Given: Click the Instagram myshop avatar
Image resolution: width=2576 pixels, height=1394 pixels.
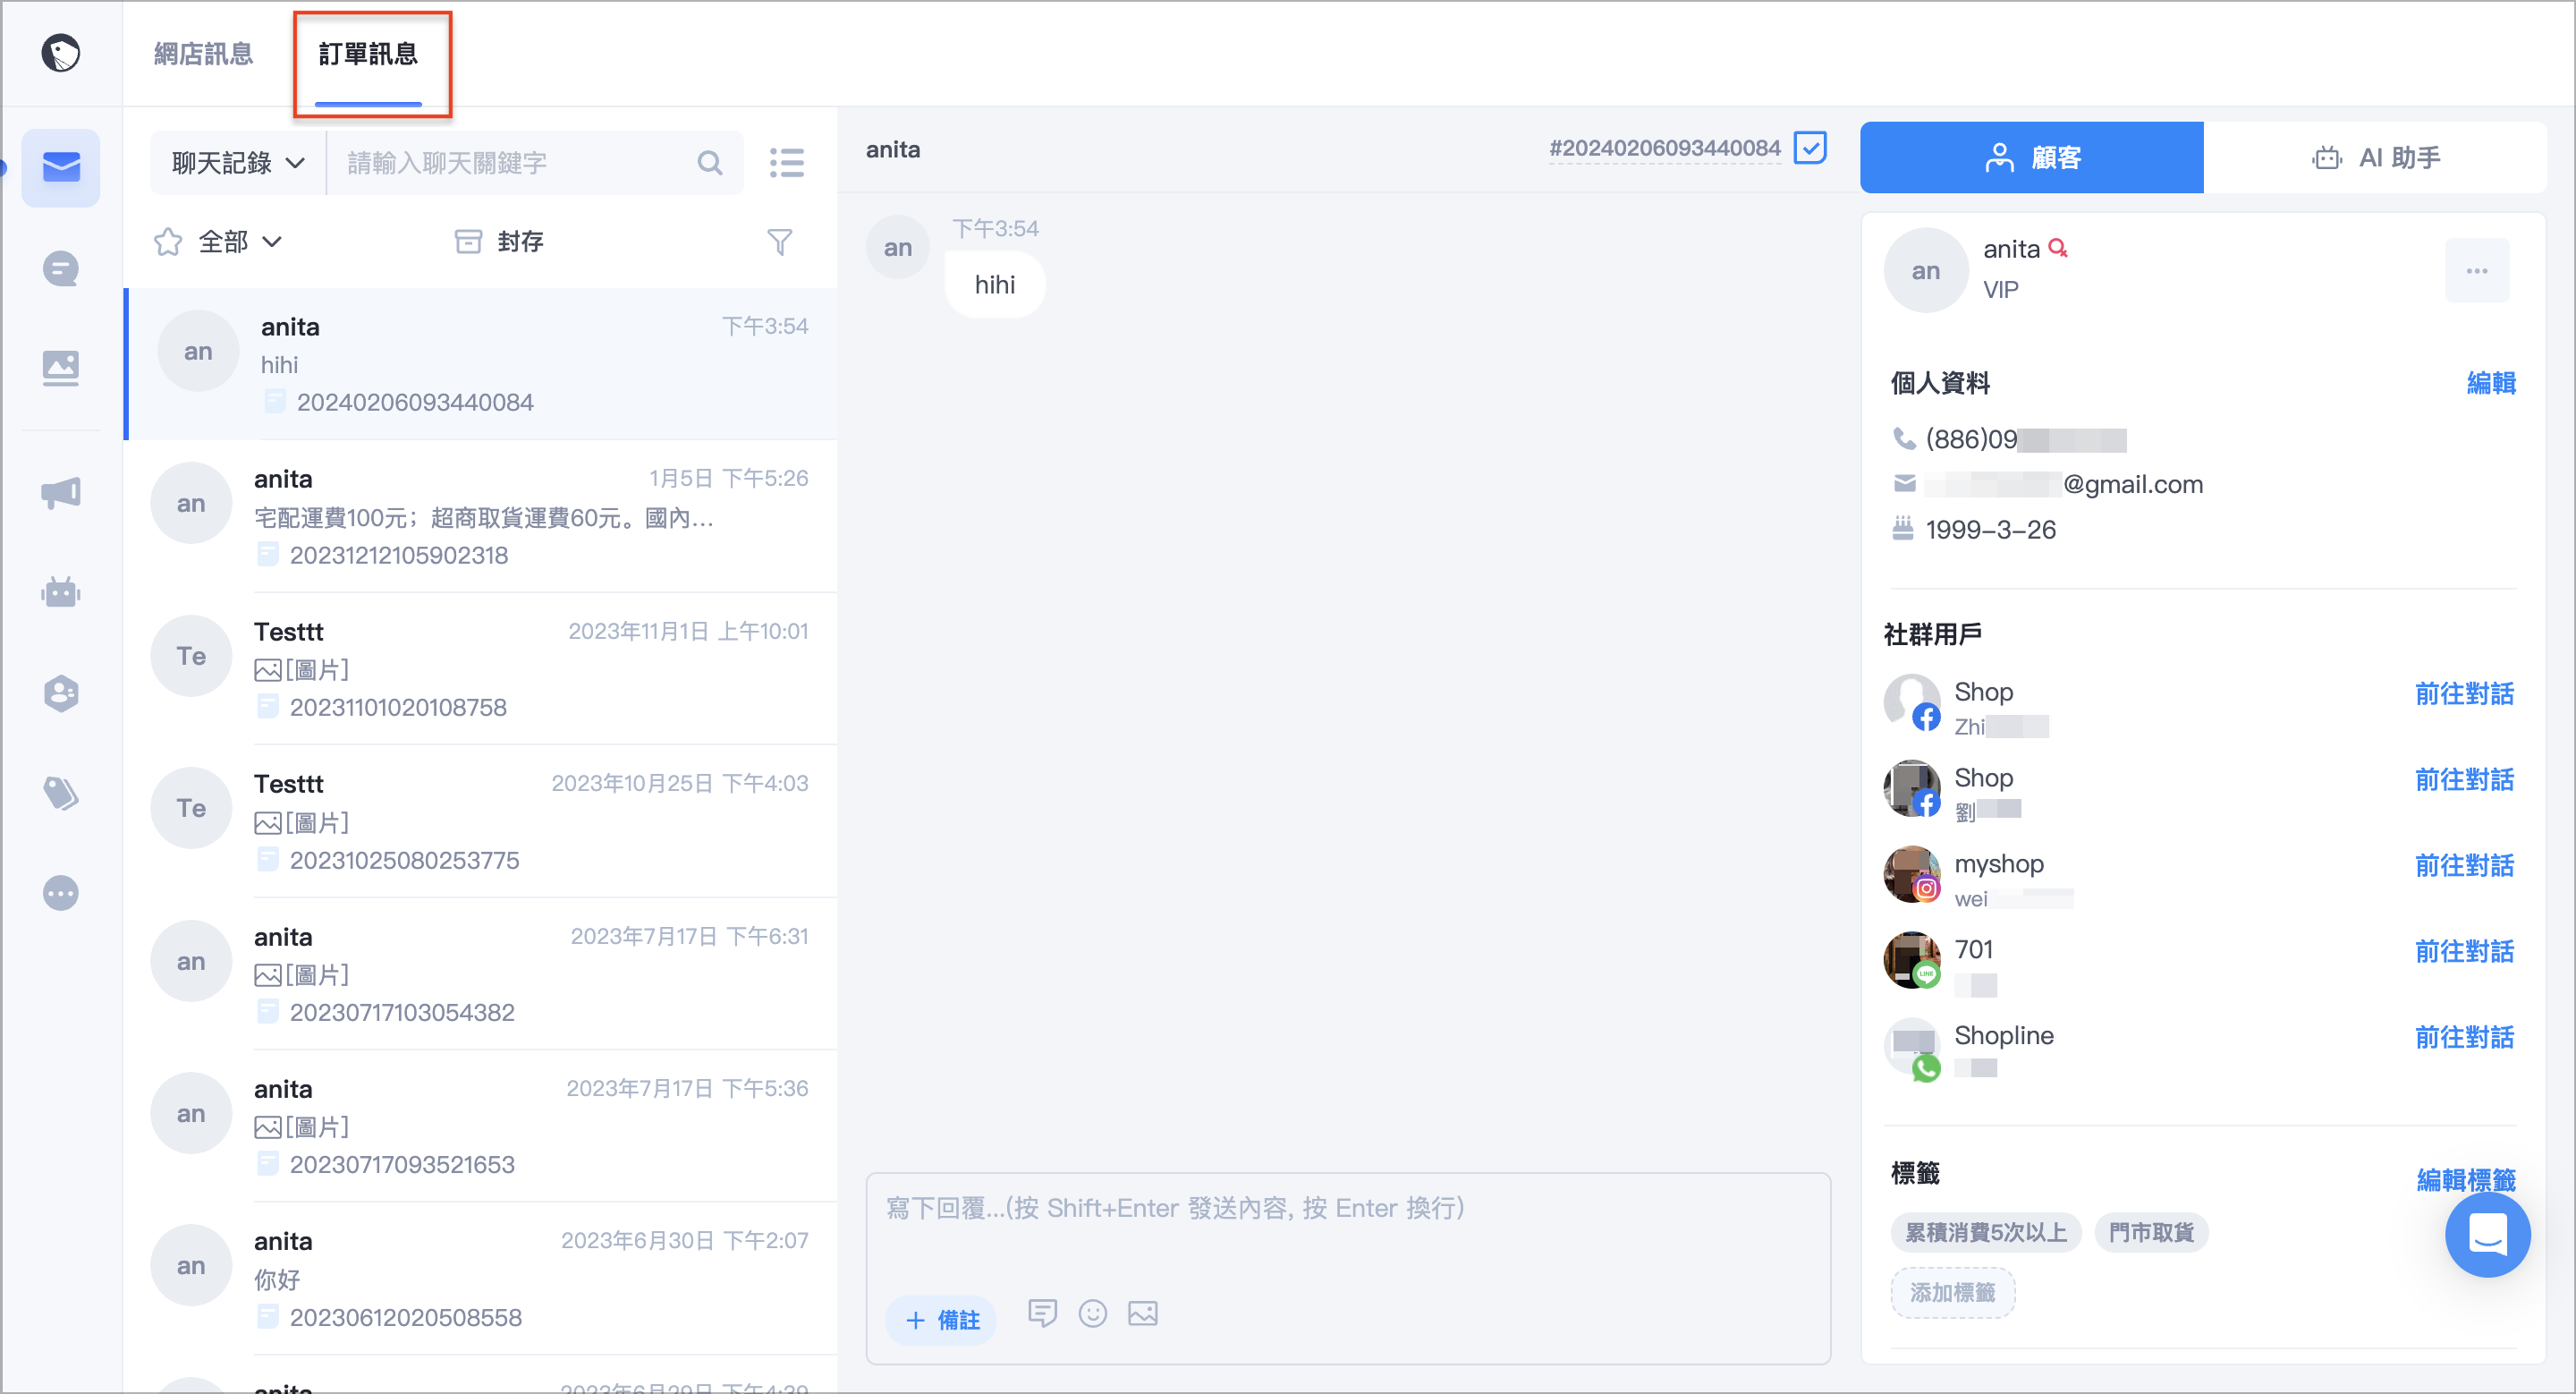Looking at the screenshot, I should 1912,874.
